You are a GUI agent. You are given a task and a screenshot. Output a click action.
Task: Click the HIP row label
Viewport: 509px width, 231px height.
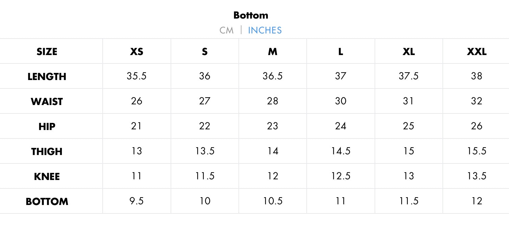pyautogui.click(x=47, y=127)
